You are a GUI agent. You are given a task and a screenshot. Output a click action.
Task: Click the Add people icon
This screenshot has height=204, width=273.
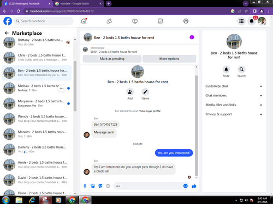pyautogui.click(x=130, y=92)
